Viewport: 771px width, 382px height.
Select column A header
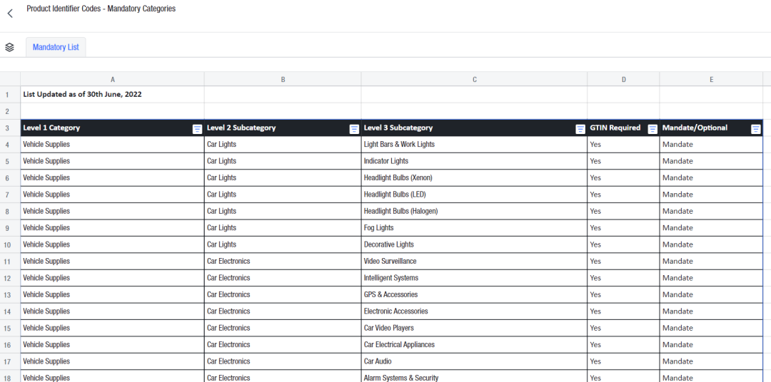[113, 79]
